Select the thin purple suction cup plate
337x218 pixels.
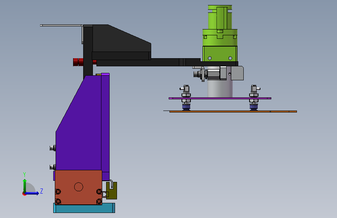tap(220, 98)
